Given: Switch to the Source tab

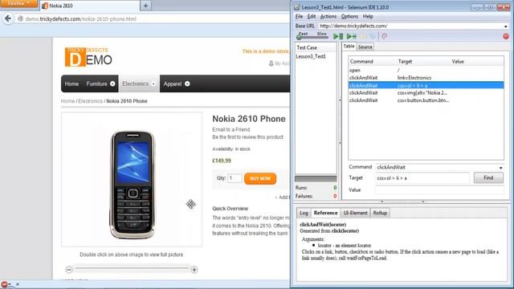Looking at the screenshot, I should click(x=365, y=47).
